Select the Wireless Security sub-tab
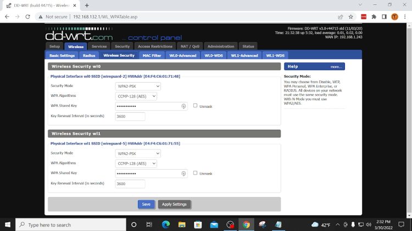The height and width of the screenshot is (231, 412). [x=119, y=55]
